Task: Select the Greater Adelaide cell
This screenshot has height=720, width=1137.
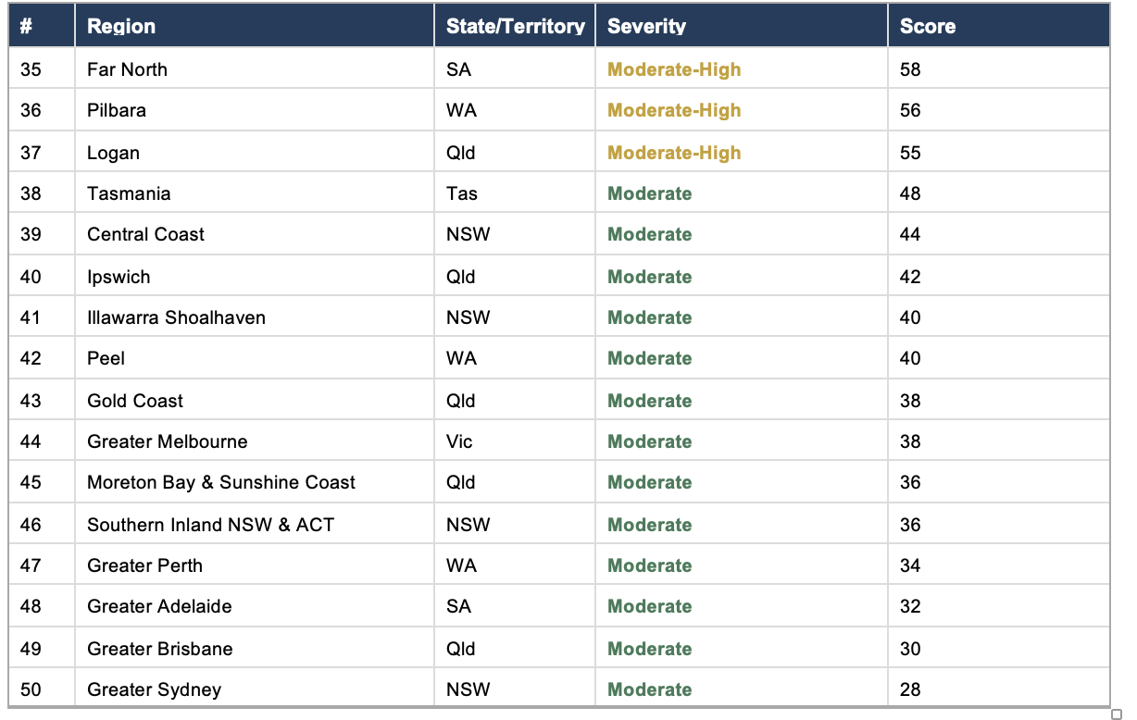Action: click(255, 606)
